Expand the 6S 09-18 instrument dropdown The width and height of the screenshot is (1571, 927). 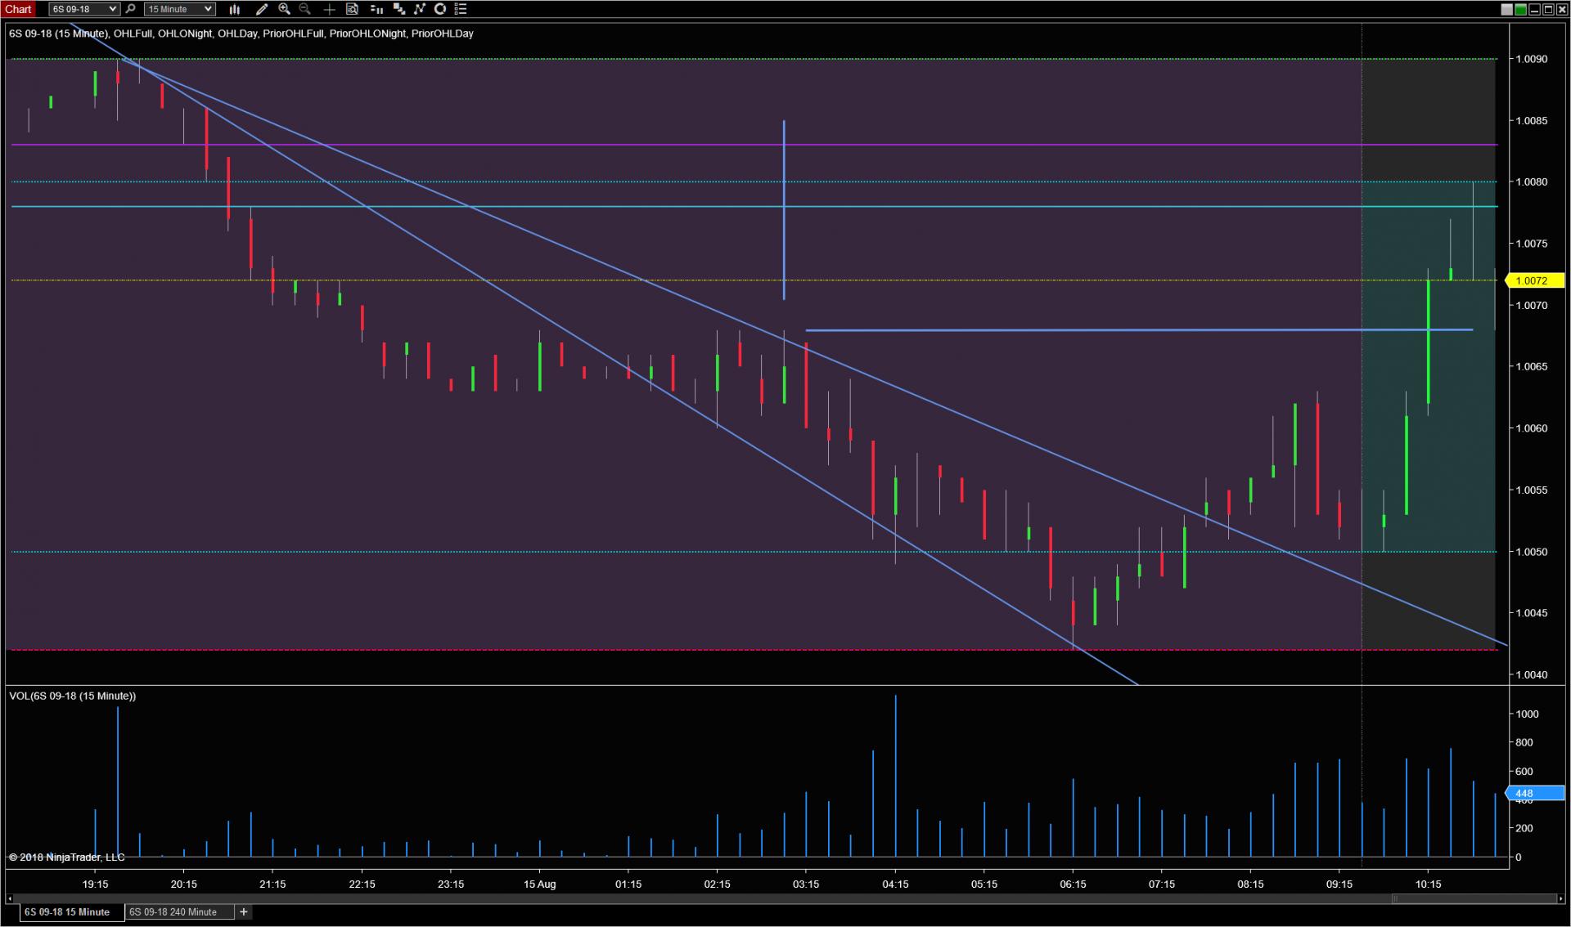click(112, 9)
